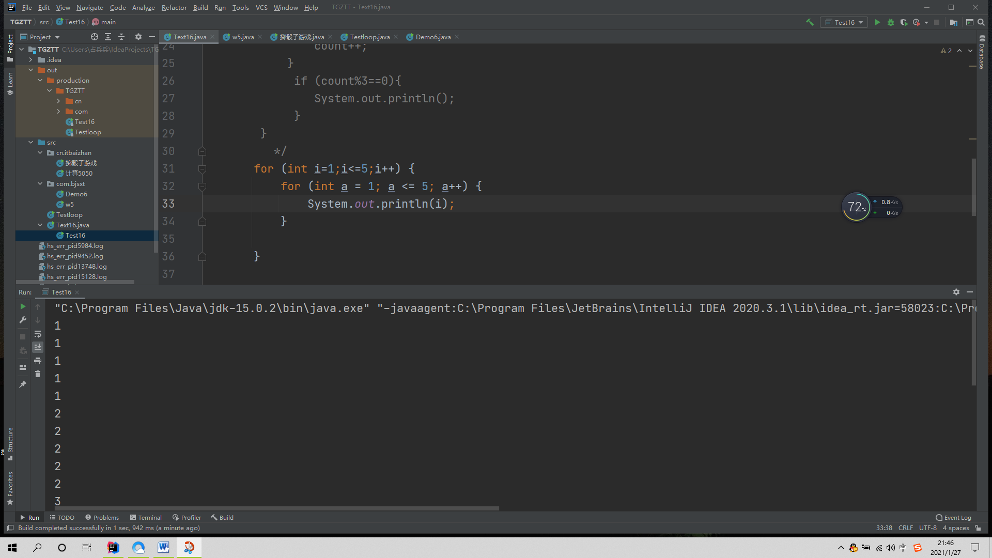Click the Search Everywhere magnifier icon

pyautogui.click(x=981, y=22)
